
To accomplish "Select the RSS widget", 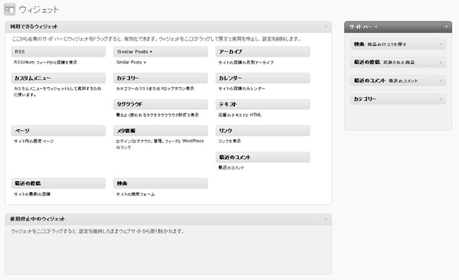I will pos(59,51).
